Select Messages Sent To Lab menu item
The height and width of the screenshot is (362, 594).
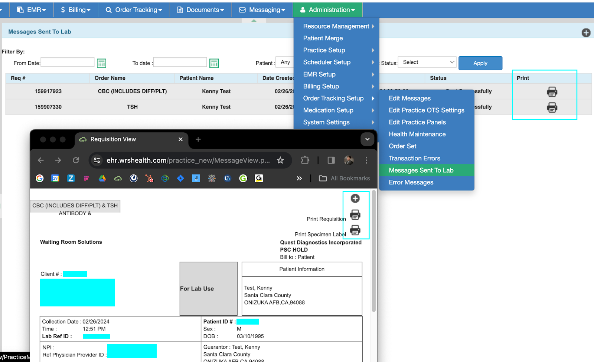click(421, 170)
